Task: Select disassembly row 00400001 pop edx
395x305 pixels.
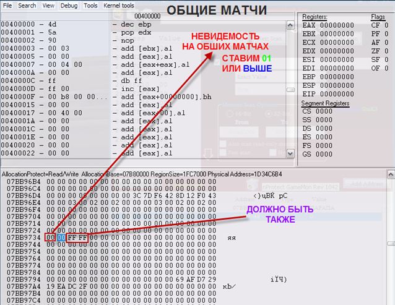Action: (144, 32)
